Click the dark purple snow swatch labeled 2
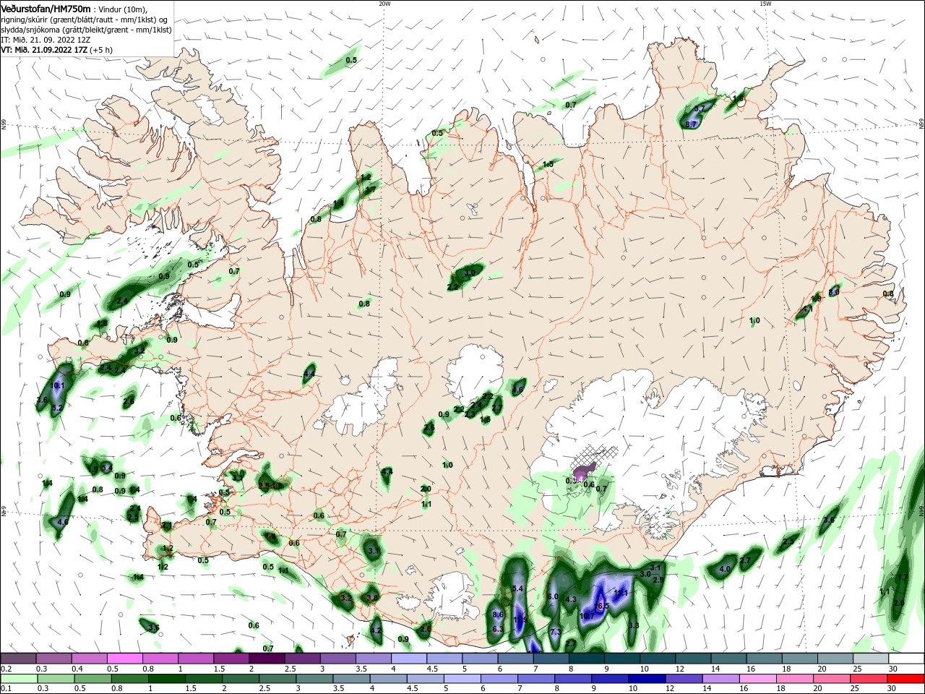 [266, 659]
